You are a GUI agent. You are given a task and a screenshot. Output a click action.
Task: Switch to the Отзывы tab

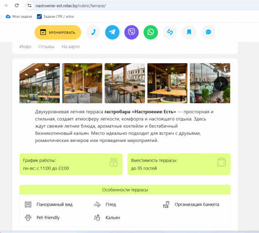(47, 47)
